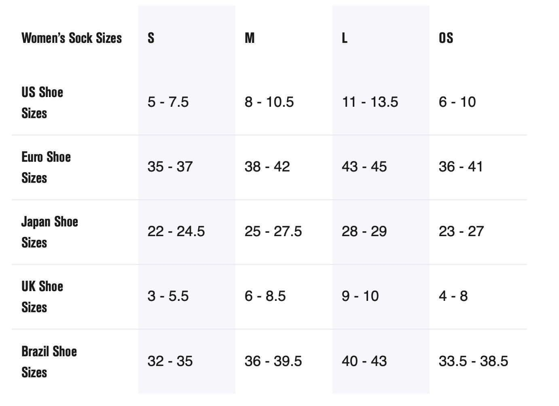Click the Euro size 36 - 41 cell
This screenshot has width=559, height=406.
(461, 167)
